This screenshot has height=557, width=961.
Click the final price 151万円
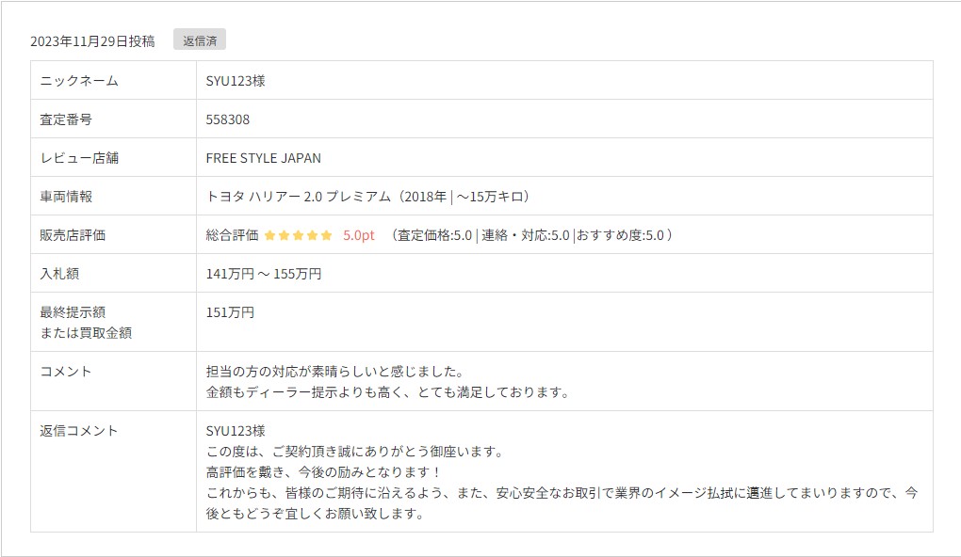pyautogui.click(x=230, y=312)
